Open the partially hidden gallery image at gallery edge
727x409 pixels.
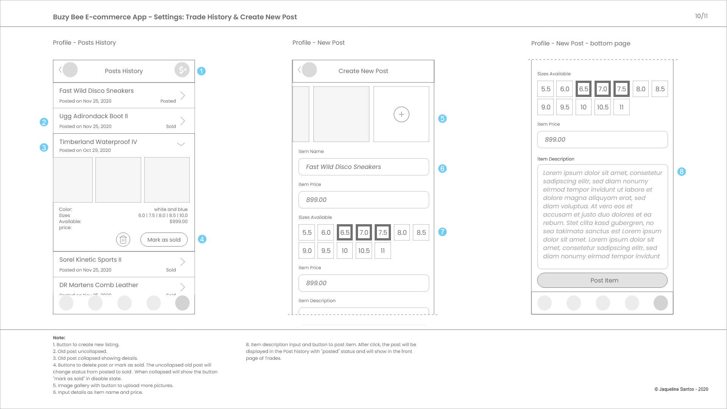(301, 114)
